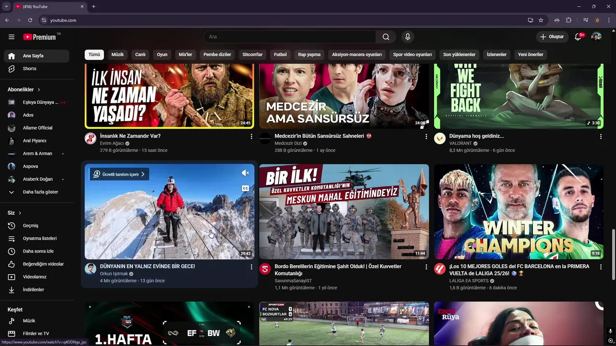This screenshot has height=346, width=616.
Task: Click the search magnifier button
Action: [386, 37]
